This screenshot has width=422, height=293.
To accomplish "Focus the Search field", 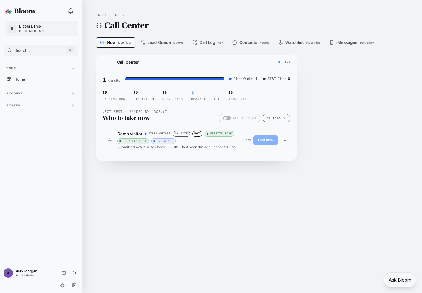I will pyautogui.click(x=41, y=50).
